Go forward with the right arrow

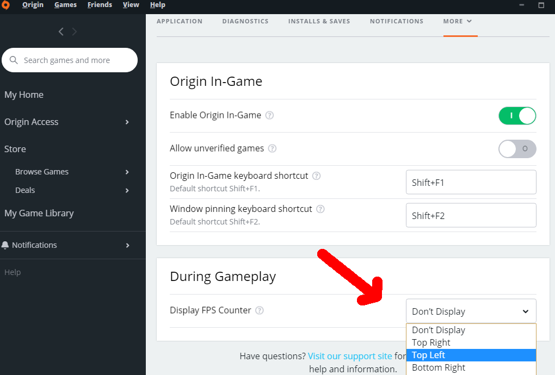tap(75, 32)
